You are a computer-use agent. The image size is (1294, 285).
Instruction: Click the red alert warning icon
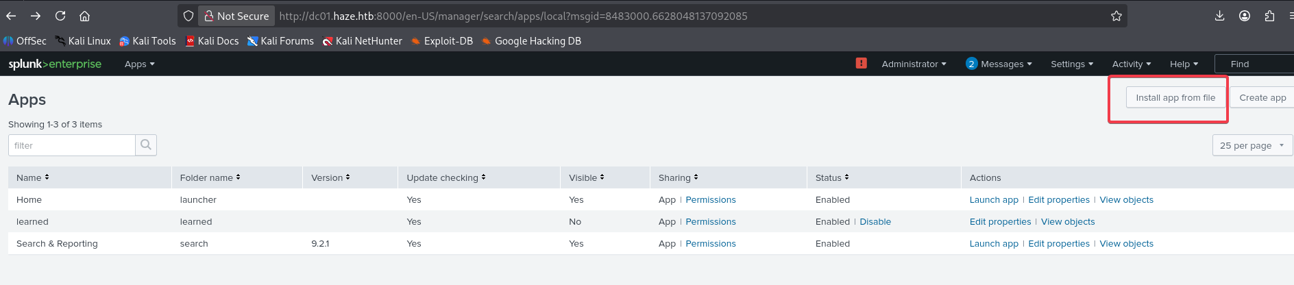tap(861, 63)
